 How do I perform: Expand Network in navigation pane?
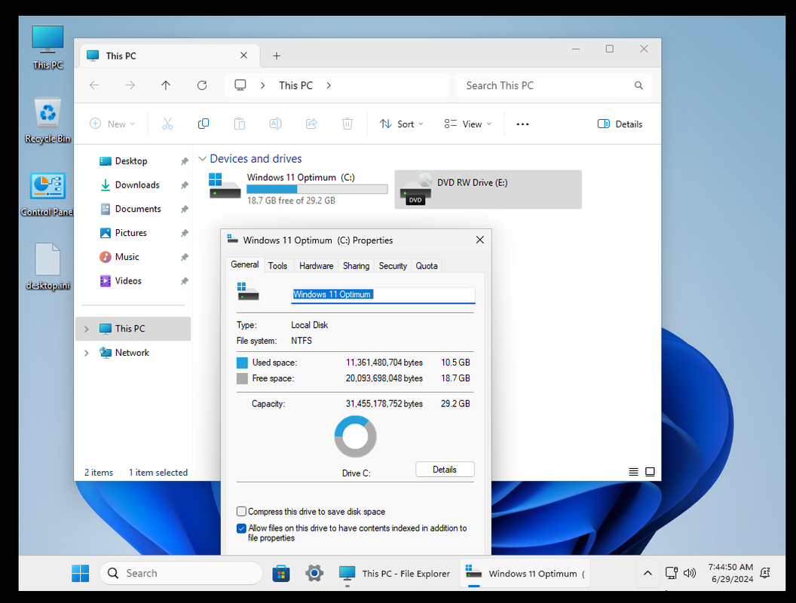(86, 353)
